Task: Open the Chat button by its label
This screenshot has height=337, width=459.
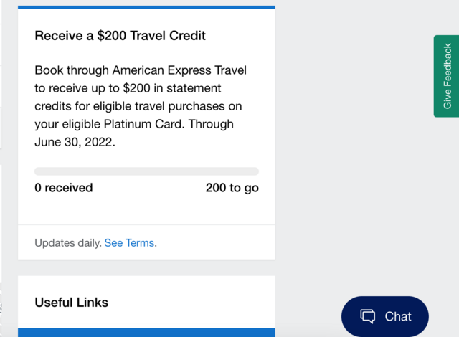Action: [x=398, y=316]
